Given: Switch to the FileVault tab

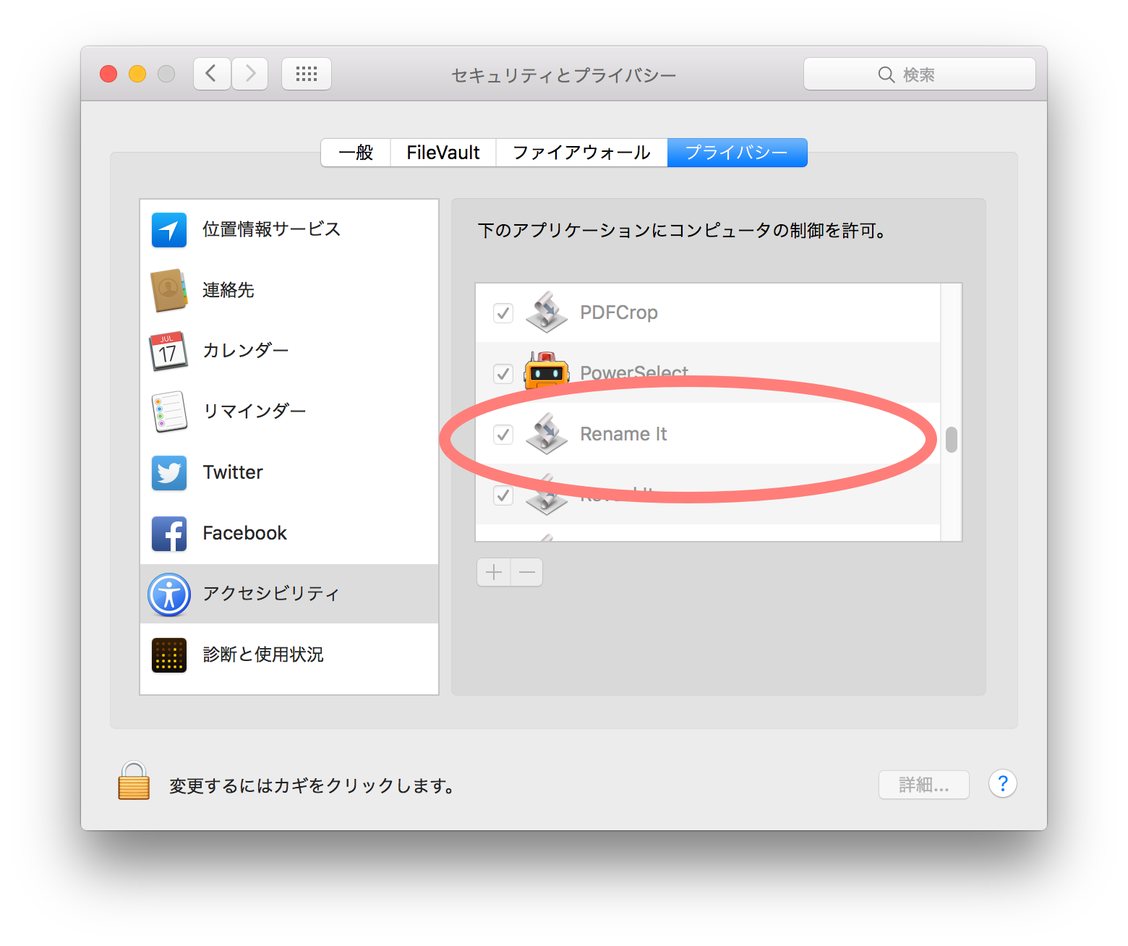Looking at the screenshot, I should pos(443,153).
